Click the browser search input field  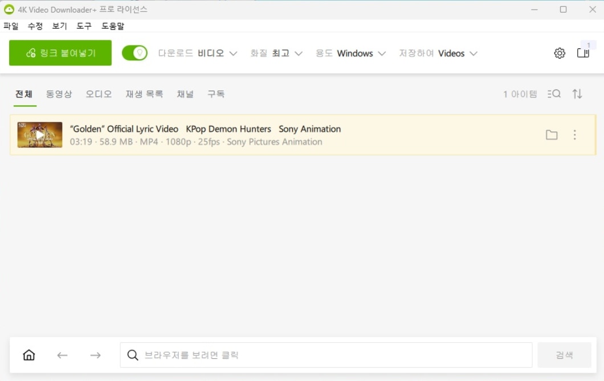(x=325, y=355)
